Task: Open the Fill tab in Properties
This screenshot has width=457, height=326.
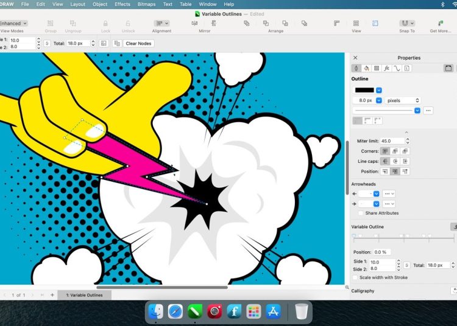Action: point(367,68)
